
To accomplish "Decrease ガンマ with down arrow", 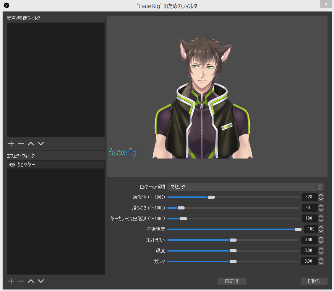I will 321,263.
